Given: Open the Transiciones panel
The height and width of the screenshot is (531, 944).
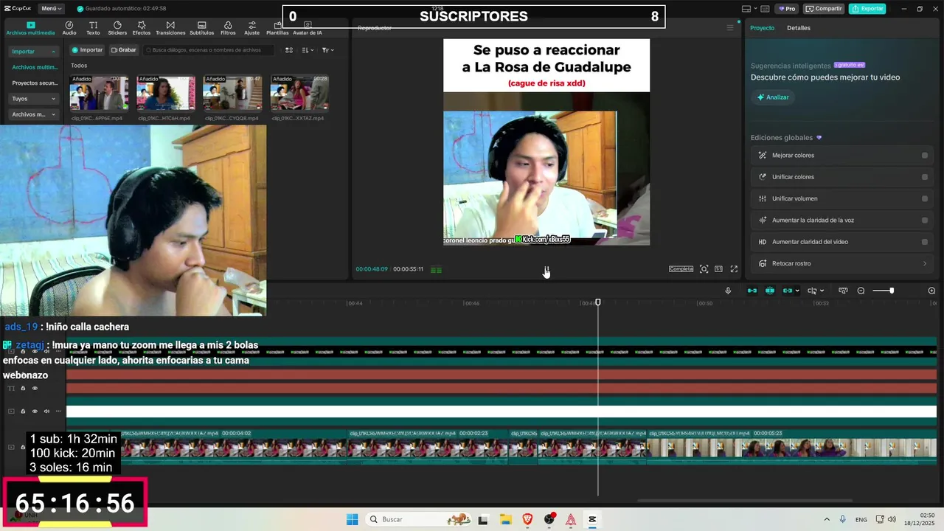Looking at the screenshot, I should coord(170,28).
